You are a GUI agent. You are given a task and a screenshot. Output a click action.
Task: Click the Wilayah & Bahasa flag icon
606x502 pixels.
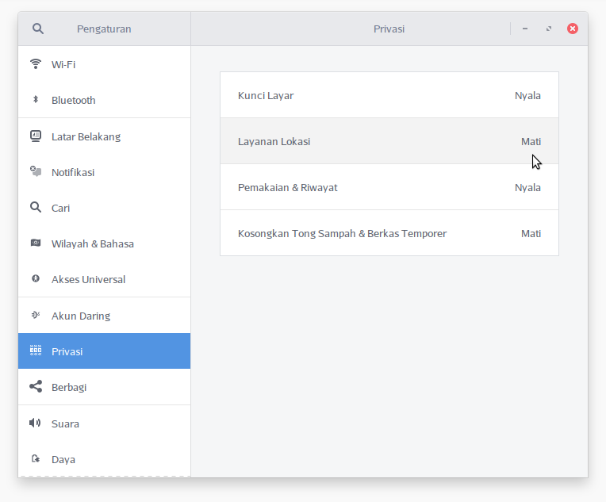35,243
